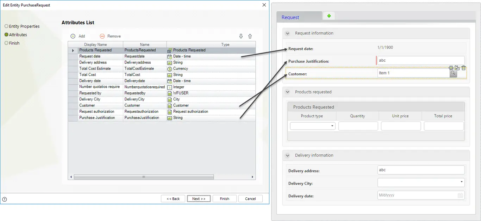
Task: Click the Type column header
Action: [211, 44]
